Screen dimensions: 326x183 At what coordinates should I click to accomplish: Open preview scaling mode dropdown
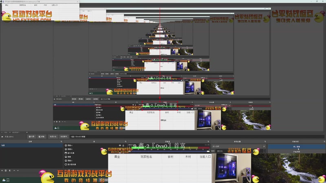(x=19, y=133)
